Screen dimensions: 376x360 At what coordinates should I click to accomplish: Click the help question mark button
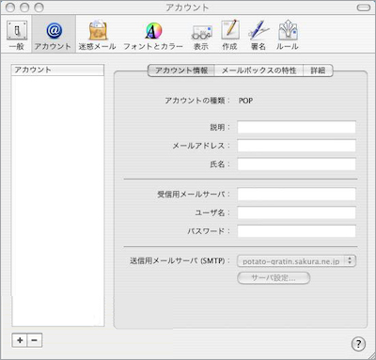click(x=358, y=344)
